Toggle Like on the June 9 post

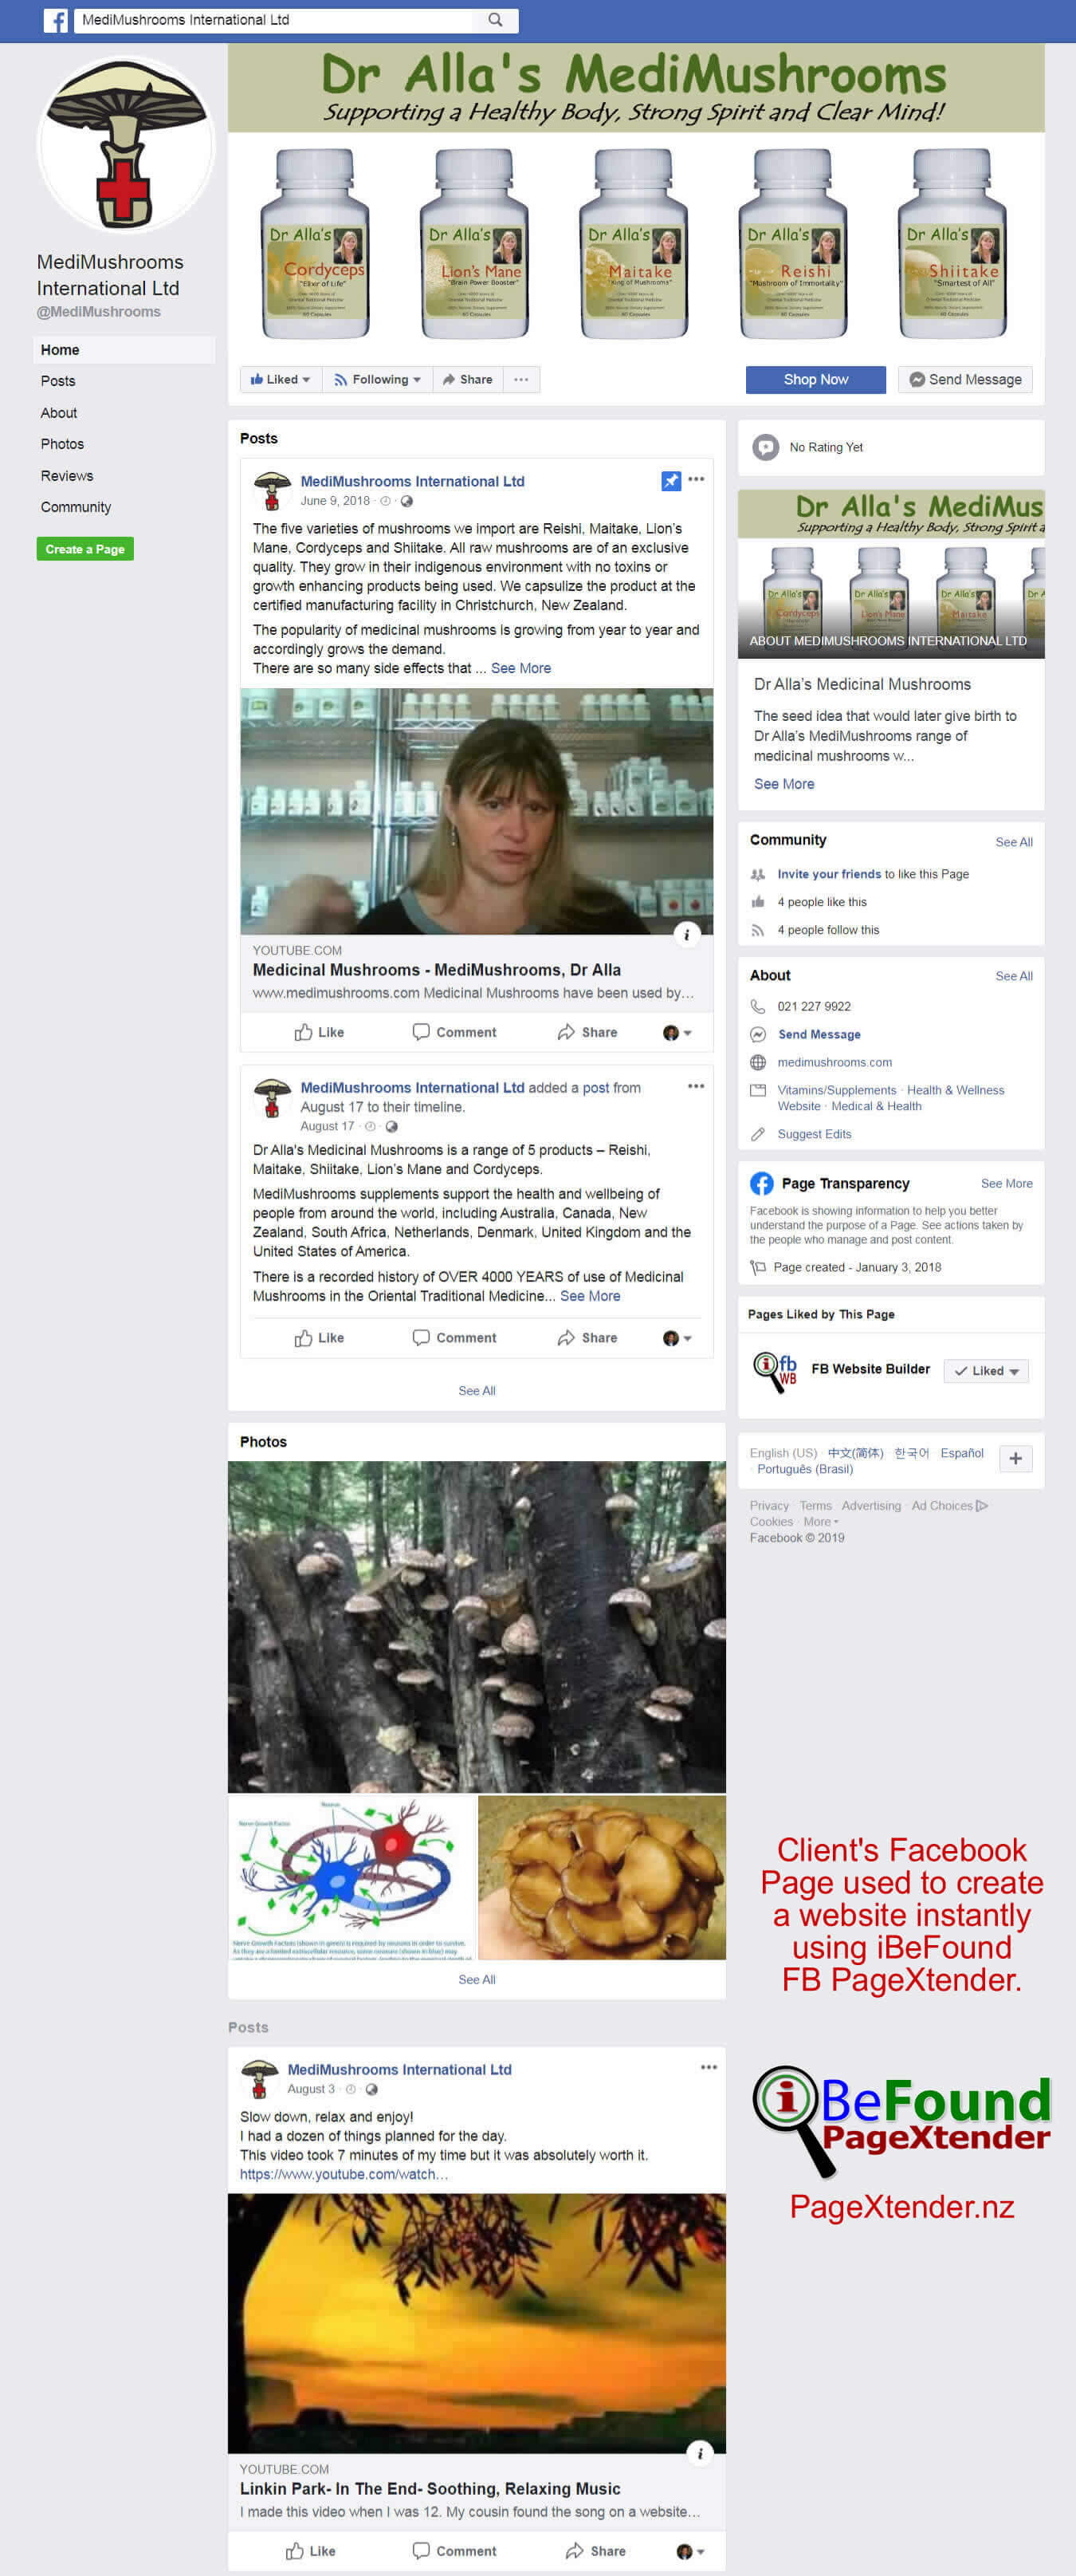[319, 1032]
